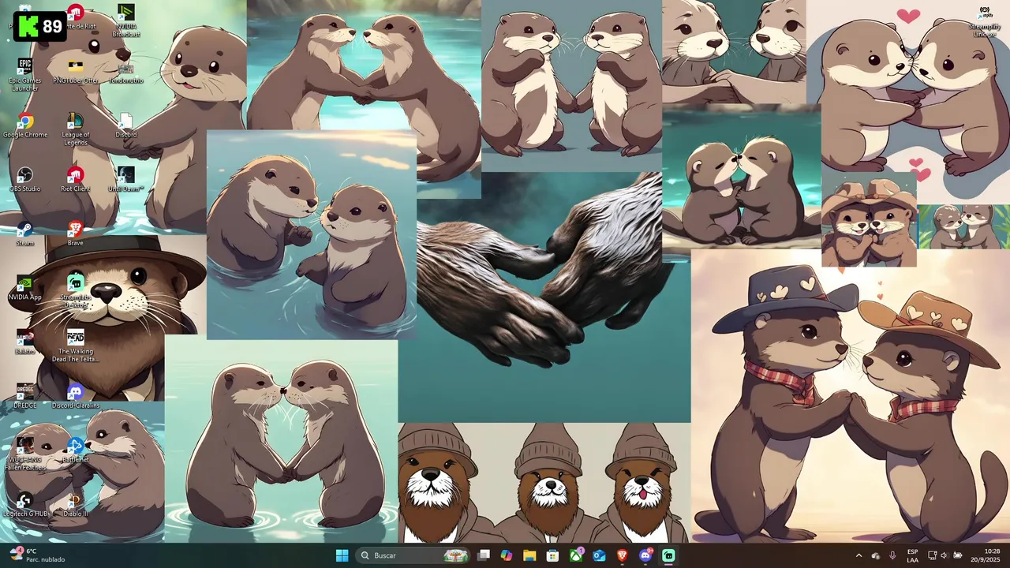The height and width of the screenshot is (568, 1010).
Task: Open Copilot from the taskbar
Action: pyautogui.click(x=507, y=555)
